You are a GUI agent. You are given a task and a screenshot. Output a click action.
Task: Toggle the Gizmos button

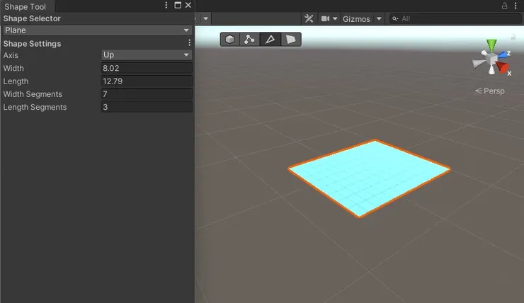point(356,19)
